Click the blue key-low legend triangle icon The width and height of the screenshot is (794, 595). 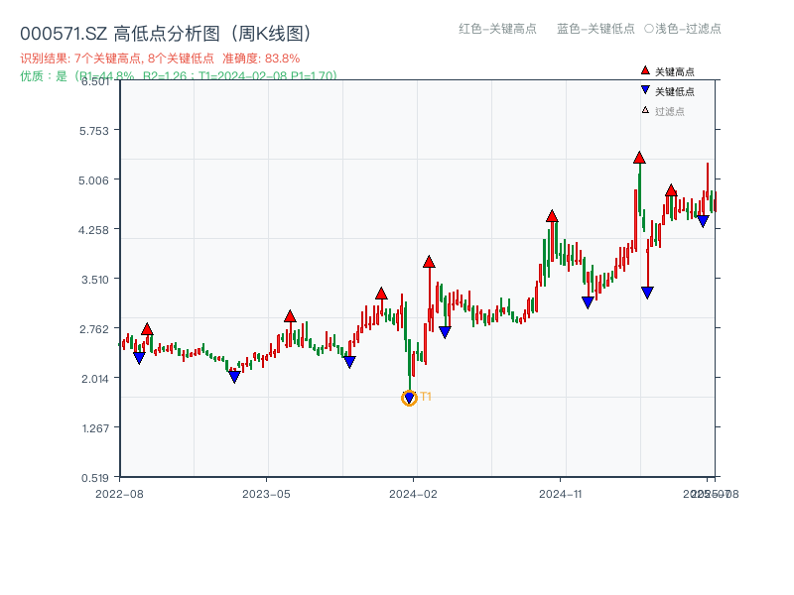click(x=645, y=90)
